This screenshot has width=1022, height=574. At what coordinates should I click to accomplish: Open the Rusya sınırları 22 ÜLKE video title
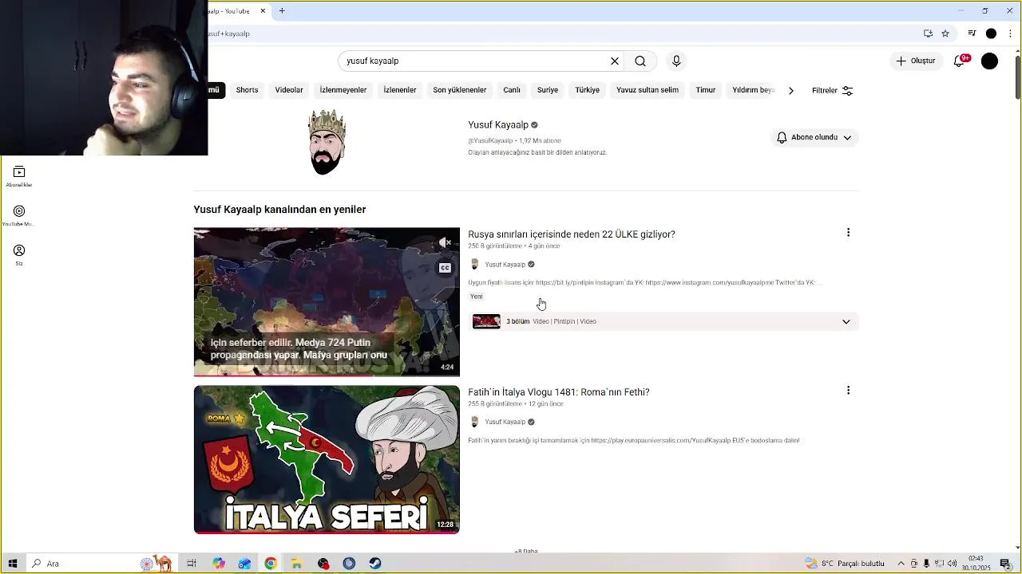point(572,234)
